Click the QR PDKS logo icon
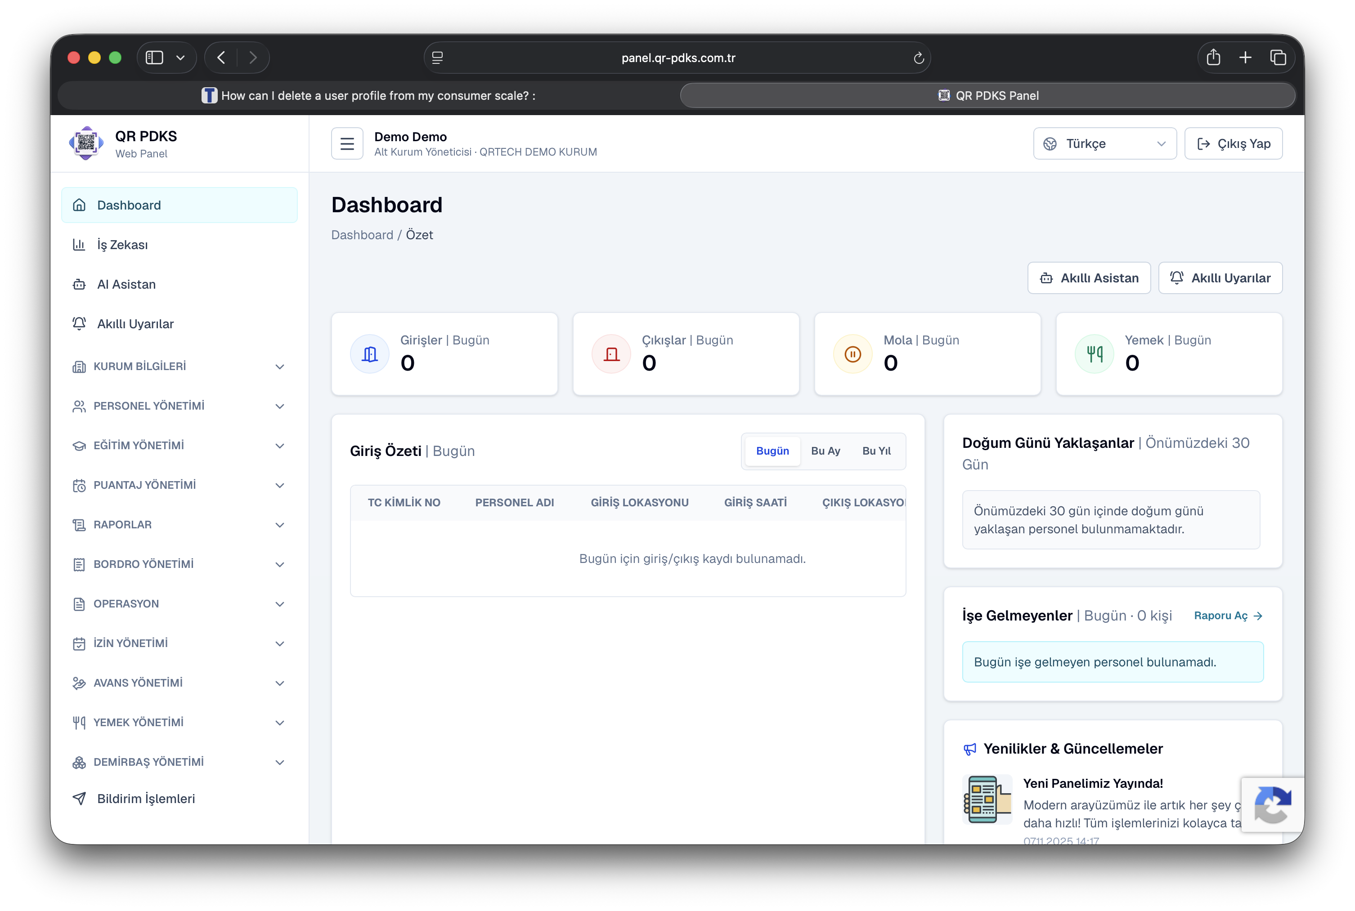Screen dimensions: 1355x911 point(86,143)
